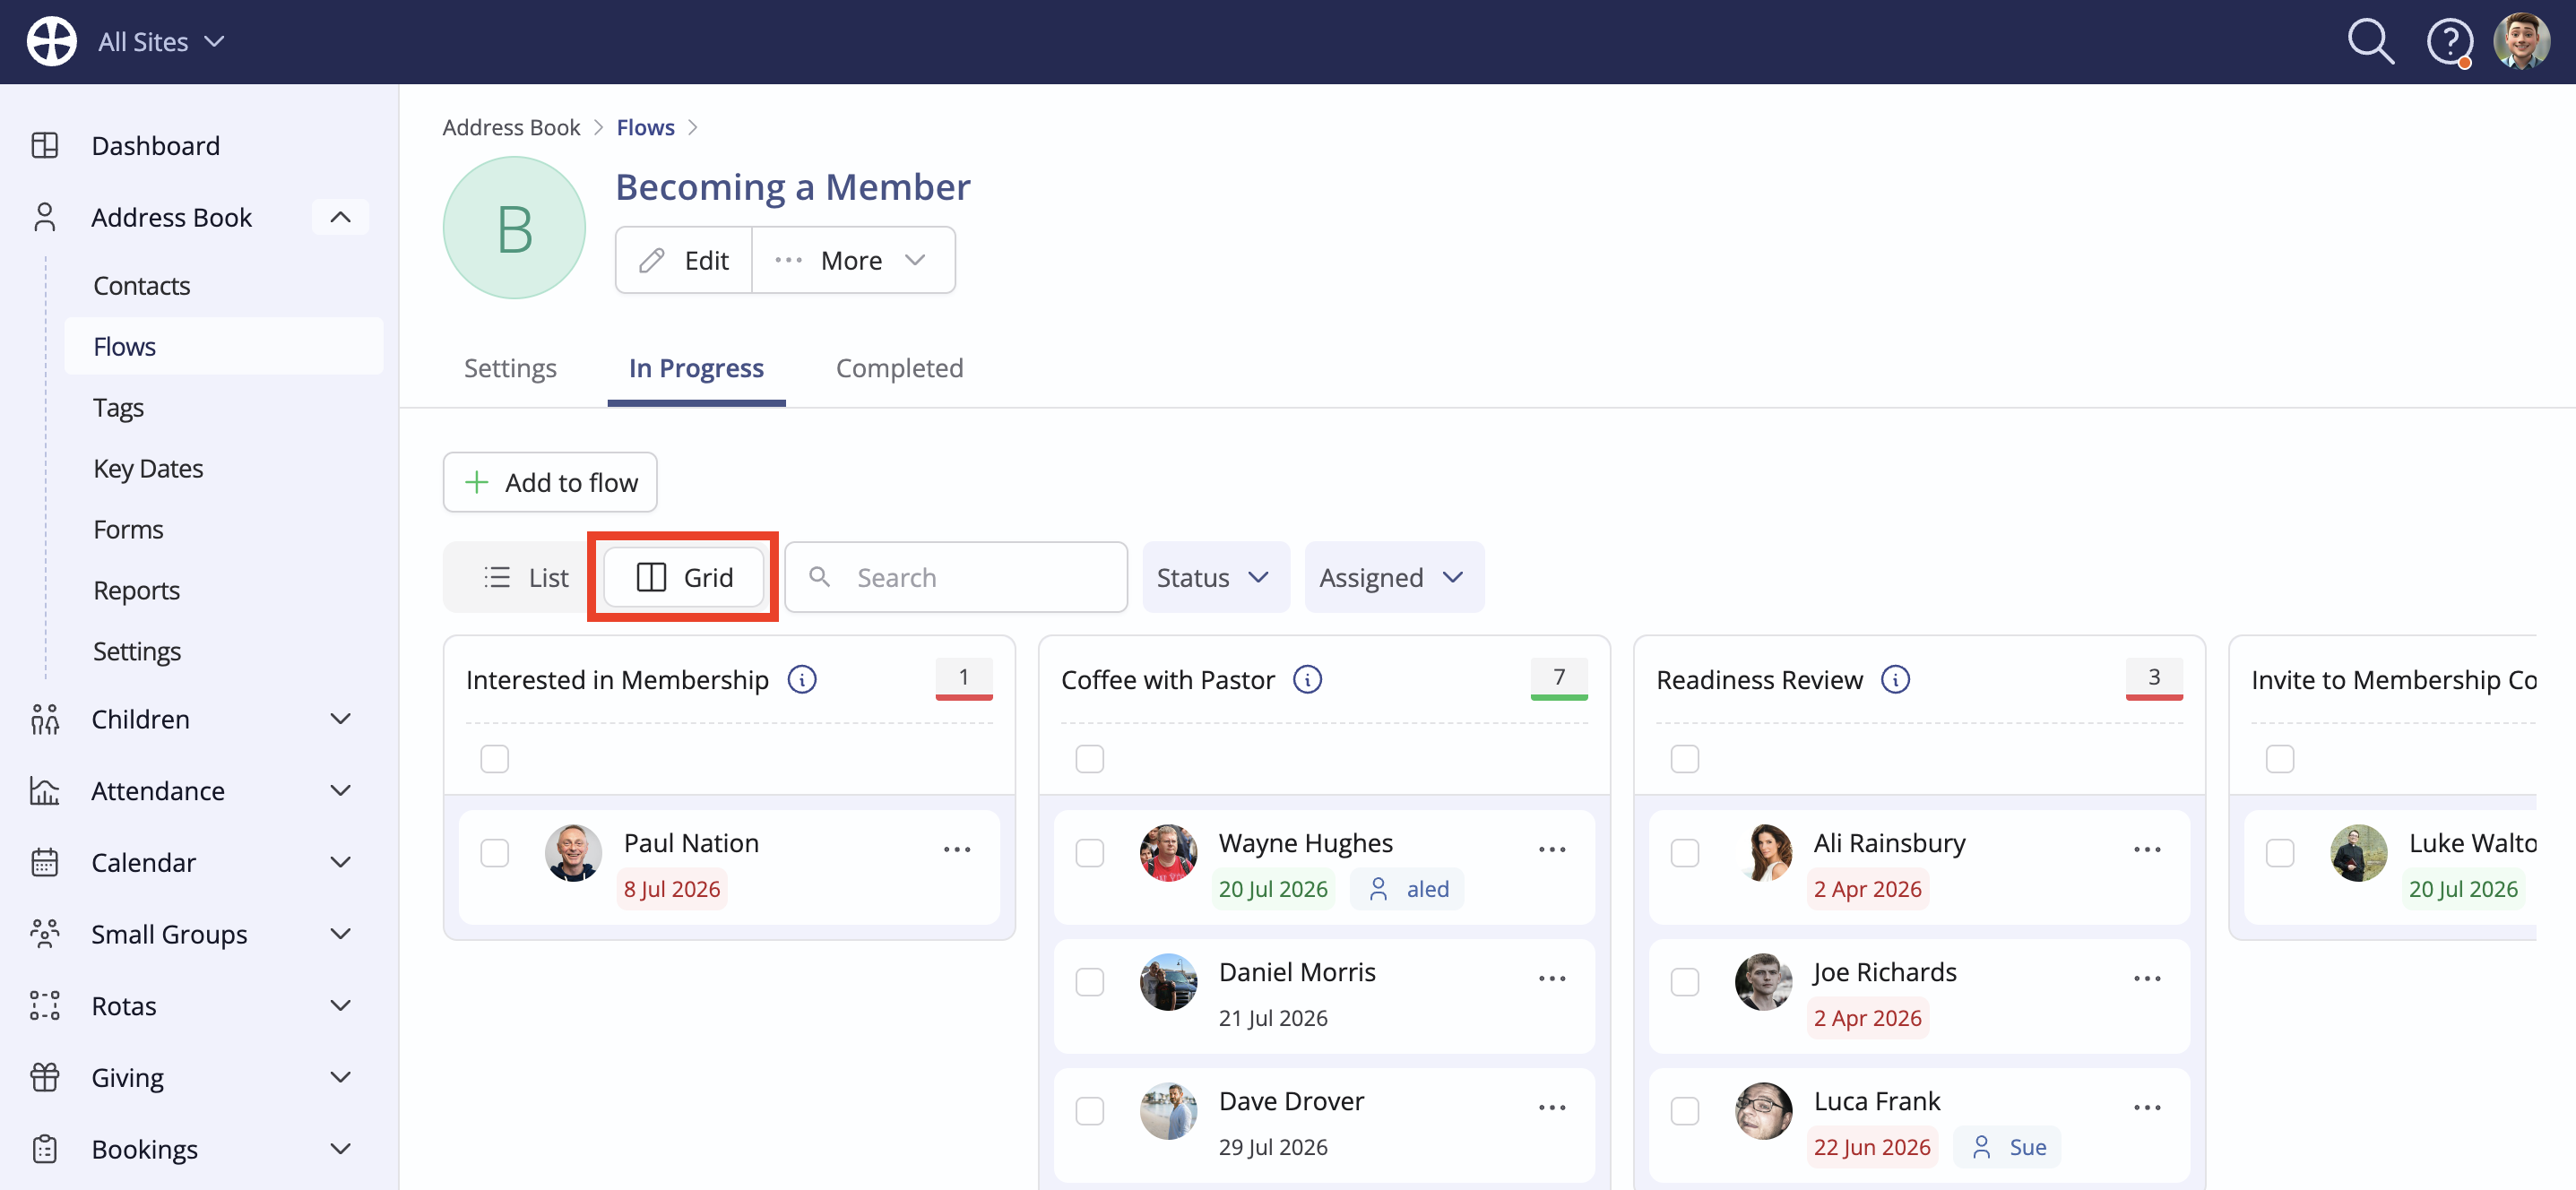Go to Address Book breadcrumb
Image resolution: width=2576 pixels, height=1190 pixels.
tap(511, 127)
